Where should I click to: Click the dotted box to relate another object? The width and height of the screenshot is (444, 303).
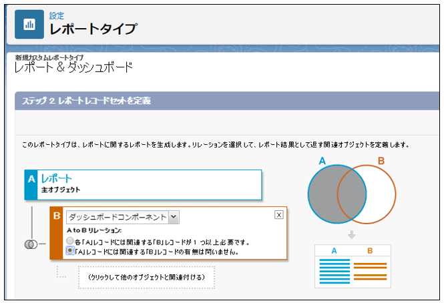click(146, 277)
